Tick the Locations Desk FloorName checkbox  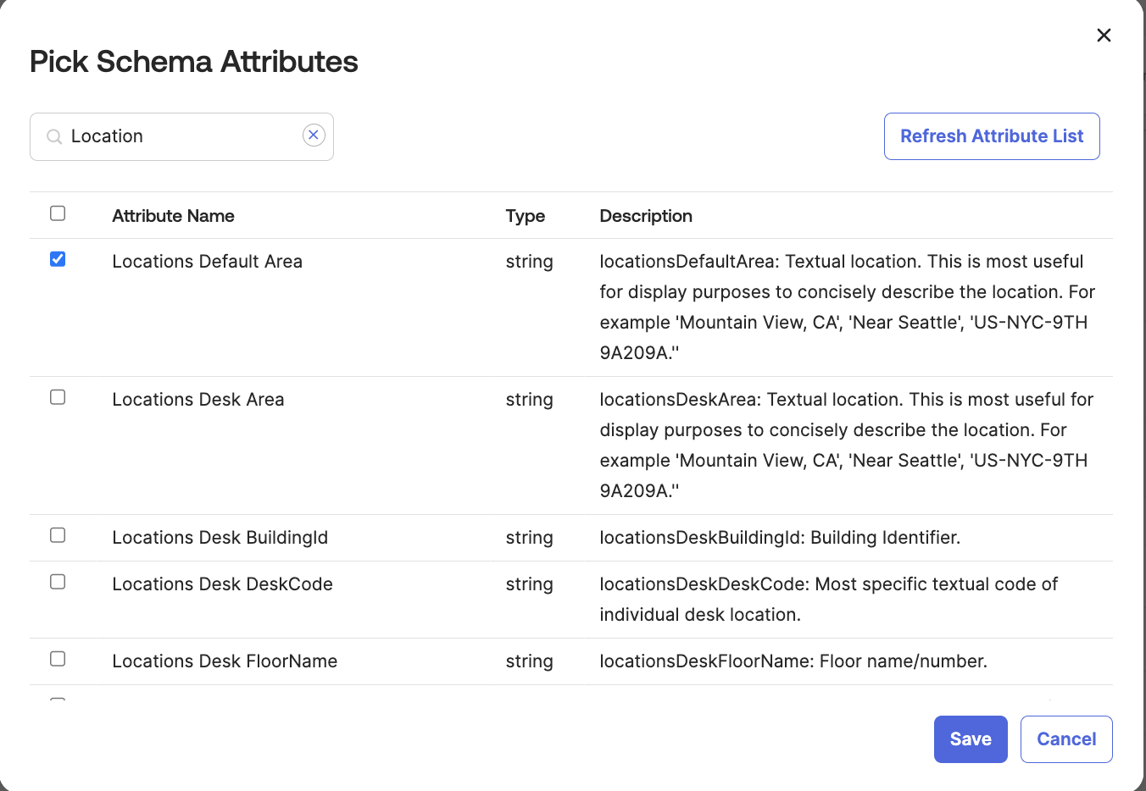coord(58,659)
